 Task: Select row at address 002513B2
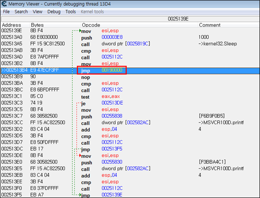130,63
